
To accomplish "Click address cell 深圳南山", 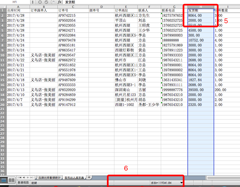I will click(126, 90).
